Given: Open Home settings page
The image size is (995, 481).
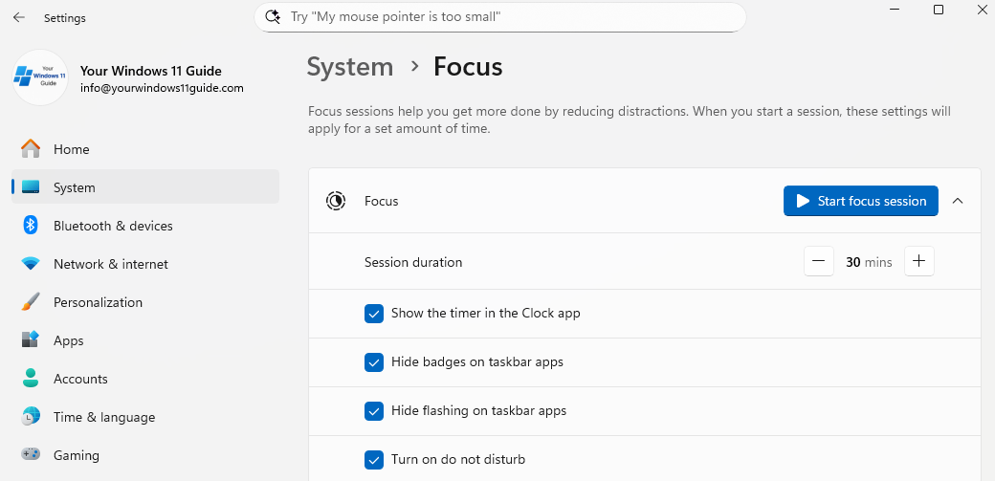Looking at the screenshot, I should coord(145,149).
